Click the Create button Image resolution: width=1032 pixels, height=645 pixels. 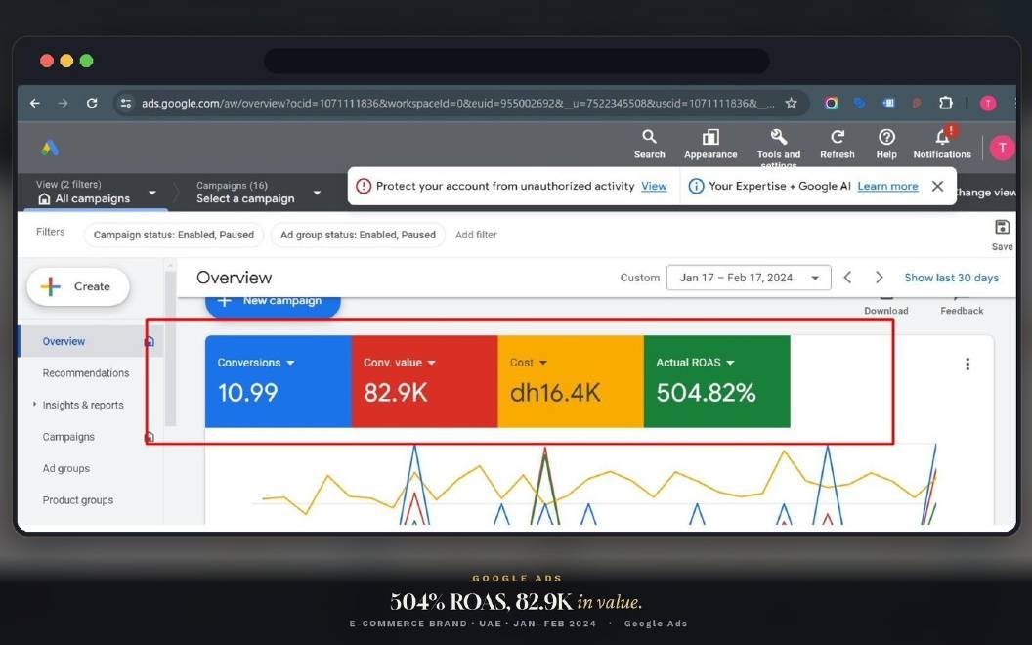pyautogui.click(x=78, y=287)
